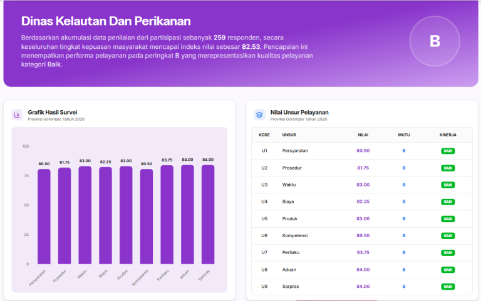Screen dimensions: 481x301
Task: Click Biaya in the table
Action: click(x=288, y=202)
